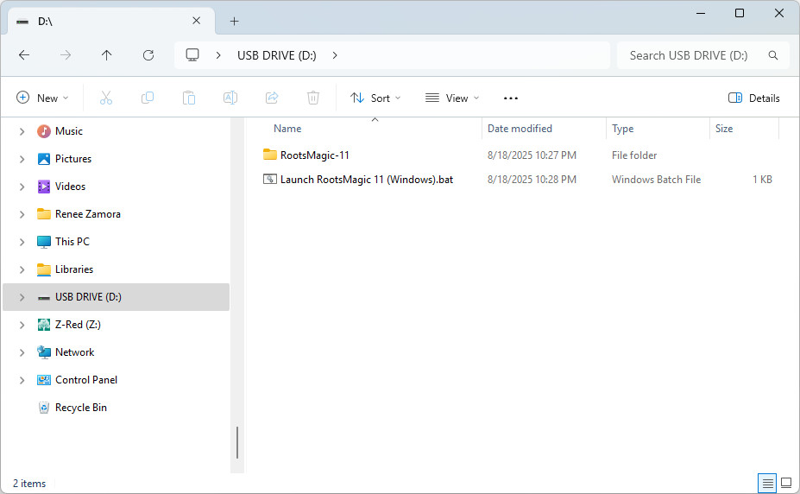Open the View dropdown menu
Viewport: 800px width, 494px height.
(452, 98)
